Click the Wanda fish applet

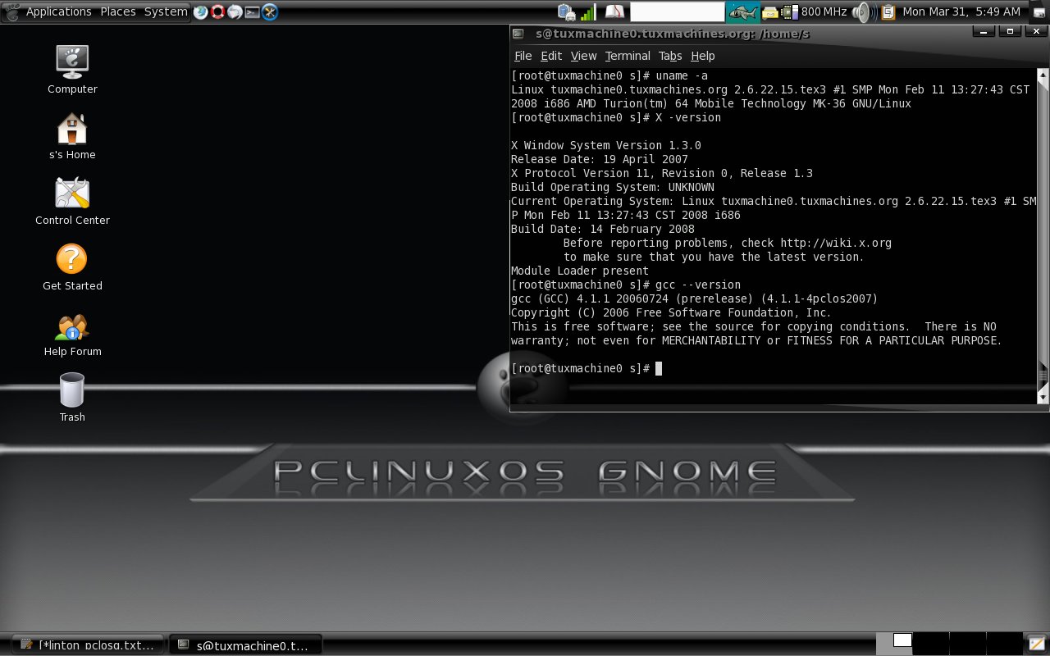pyautogui.click(x=743, y=11)
